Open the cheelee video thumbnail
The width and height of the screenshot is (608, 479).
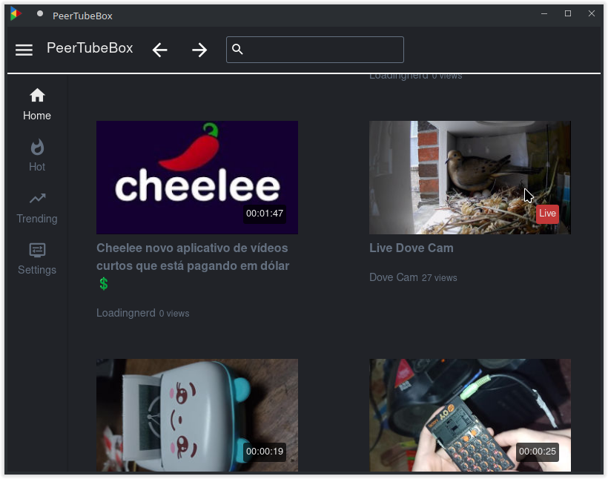coord(197,177)
